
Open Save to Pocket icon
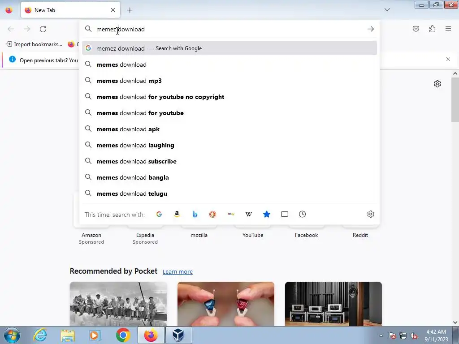click(416, 29)
